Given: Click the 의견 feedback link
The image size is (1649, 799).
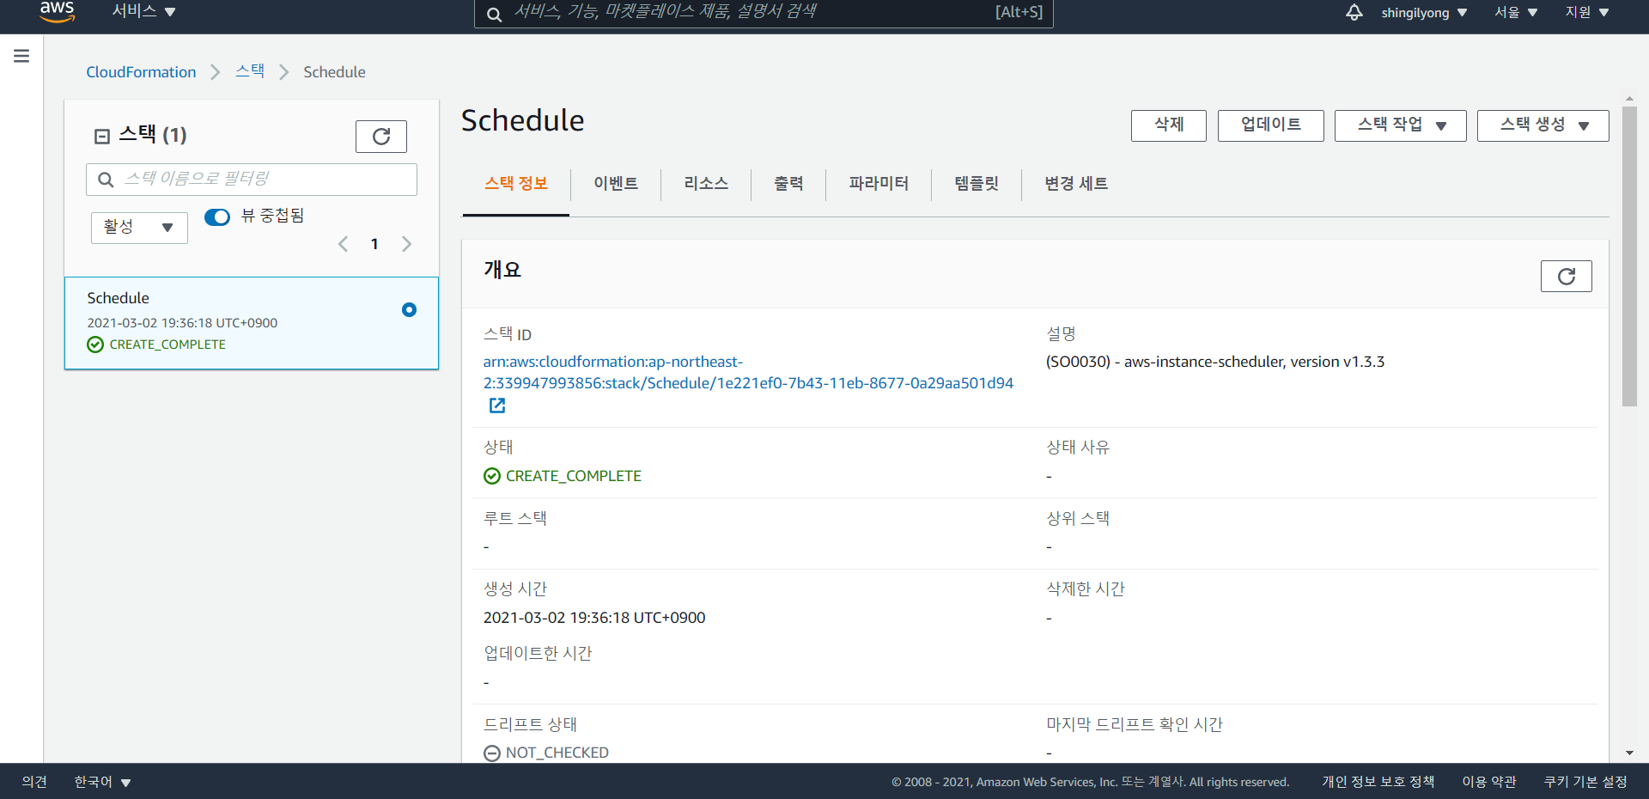Looking at the screenshot, I should pos(34,782).
